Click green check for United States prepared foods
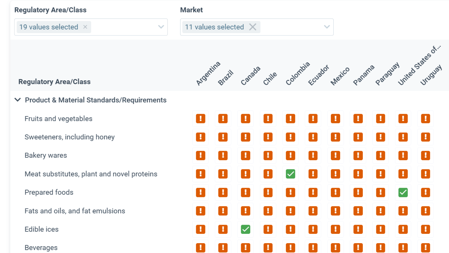 point(403,193)
